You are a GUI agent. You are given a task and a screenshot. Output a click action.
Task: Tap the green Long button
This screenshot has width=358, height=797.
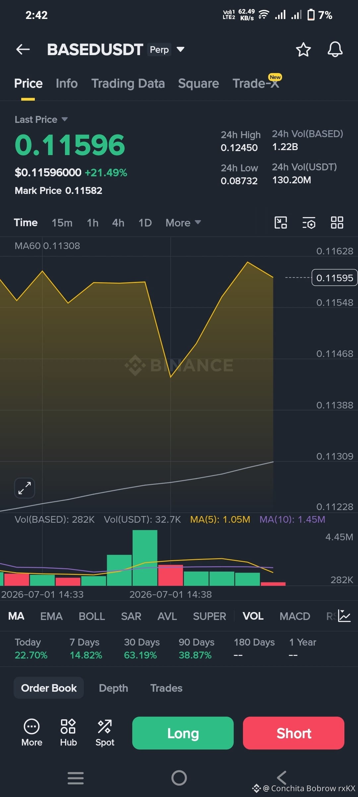click(183, 733)
